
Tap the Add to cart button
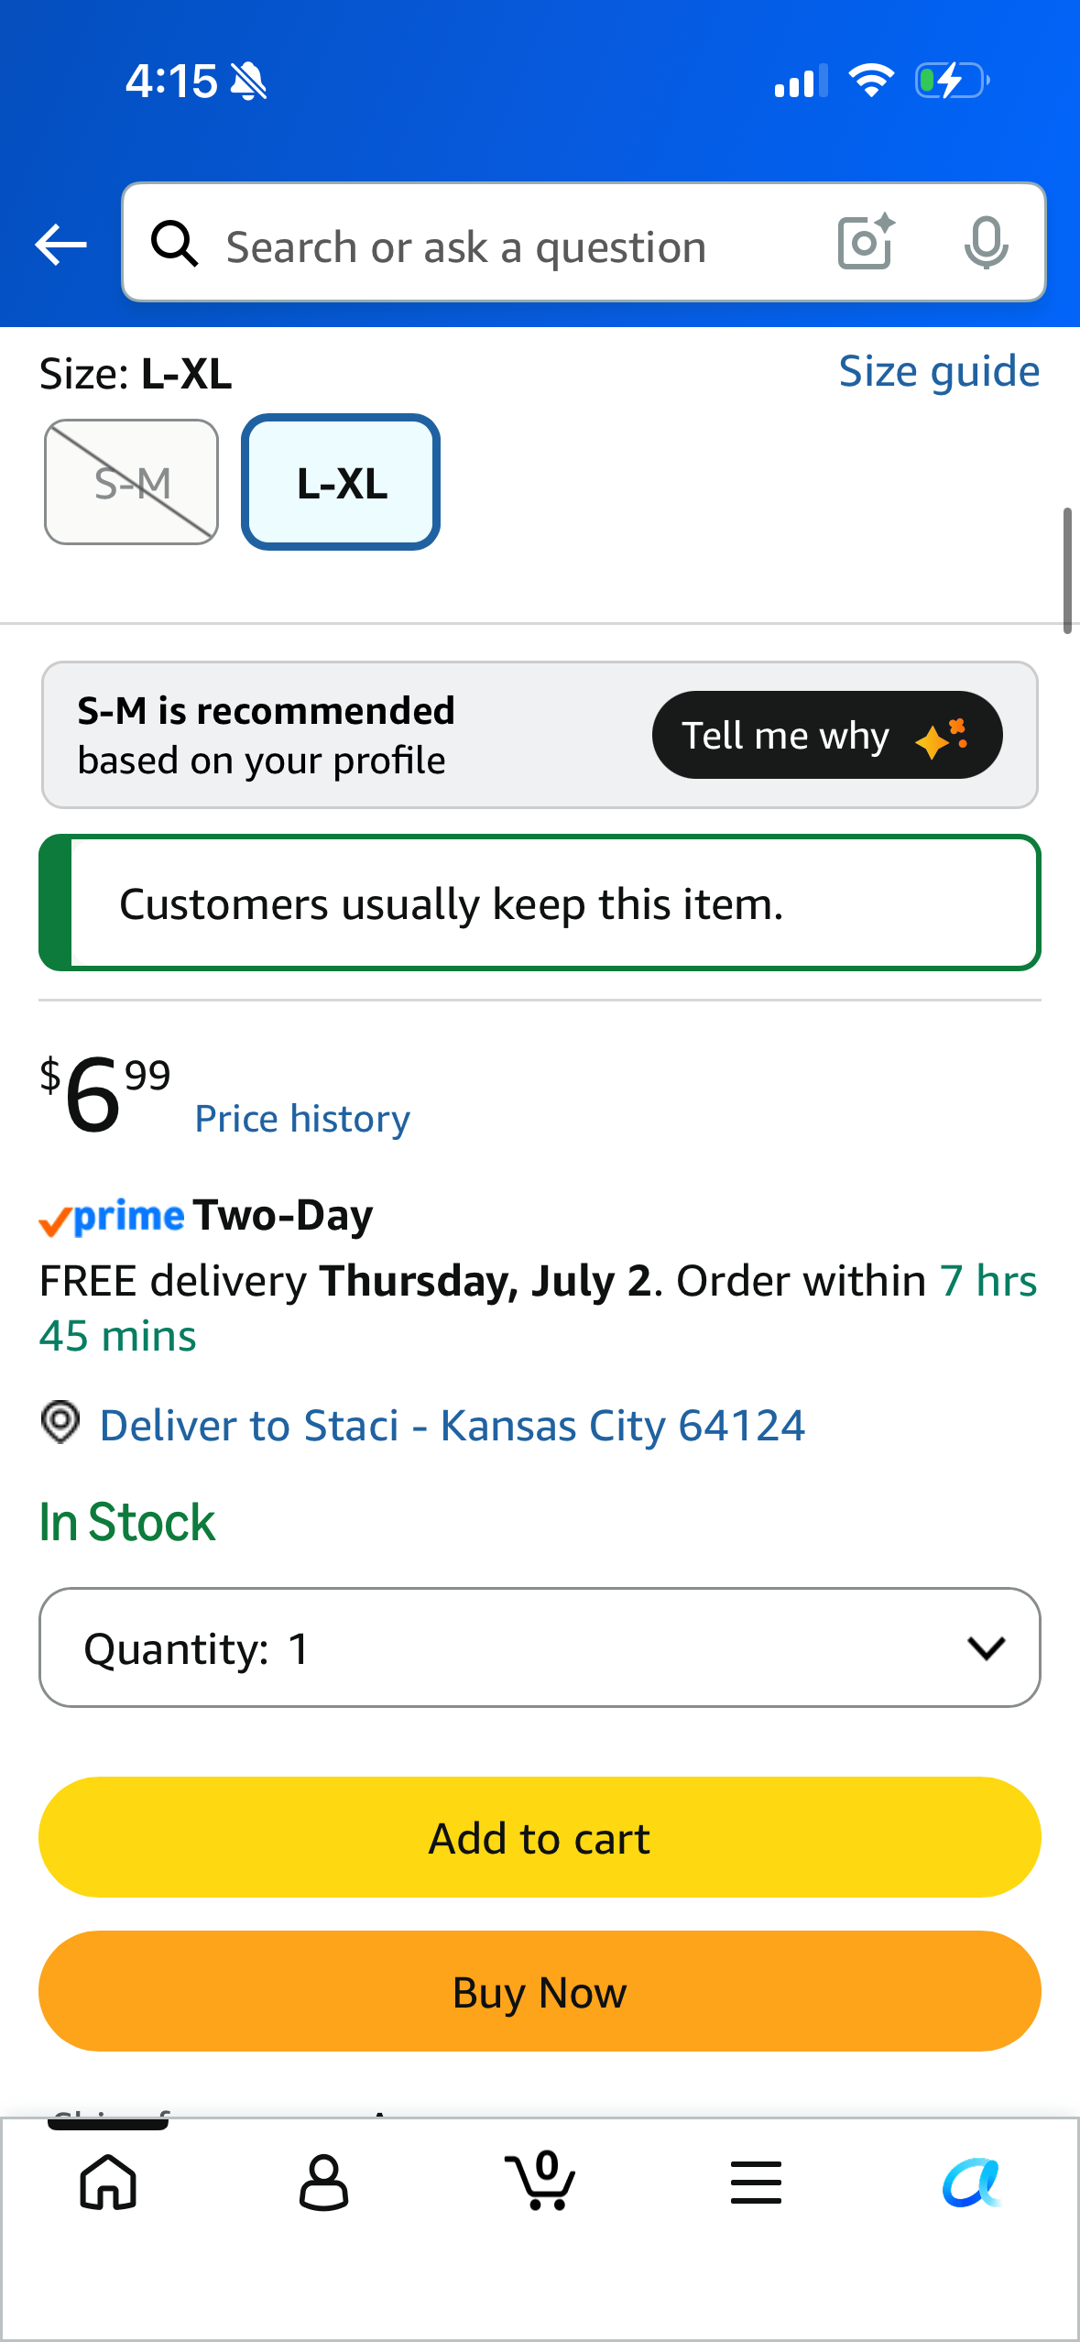click(x=540, y=1837)
